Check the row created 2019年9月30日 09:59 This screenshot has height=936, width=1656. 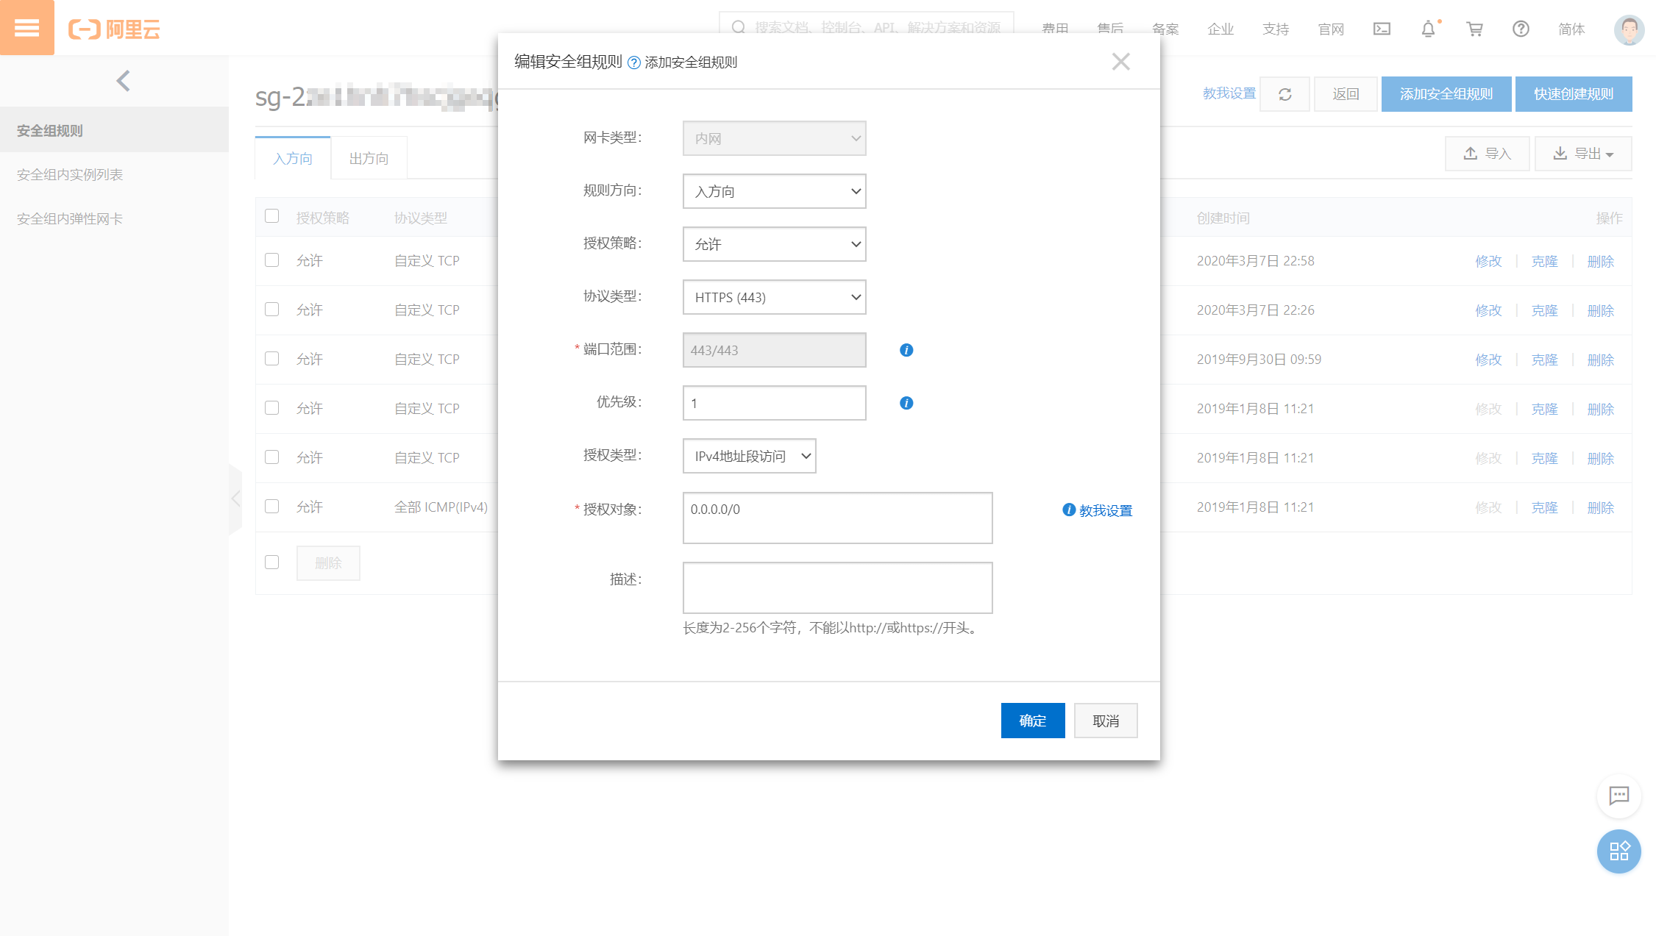(272, 359)
